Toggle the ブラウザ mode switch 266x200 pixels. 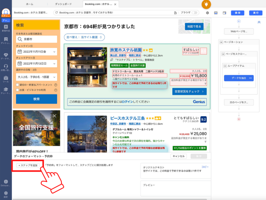pyautogui.click(x=195, y=13)
